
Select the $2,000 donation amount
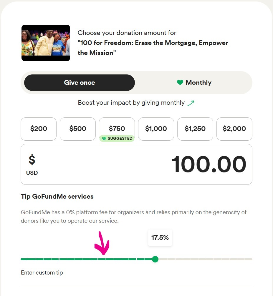(234, 129)
